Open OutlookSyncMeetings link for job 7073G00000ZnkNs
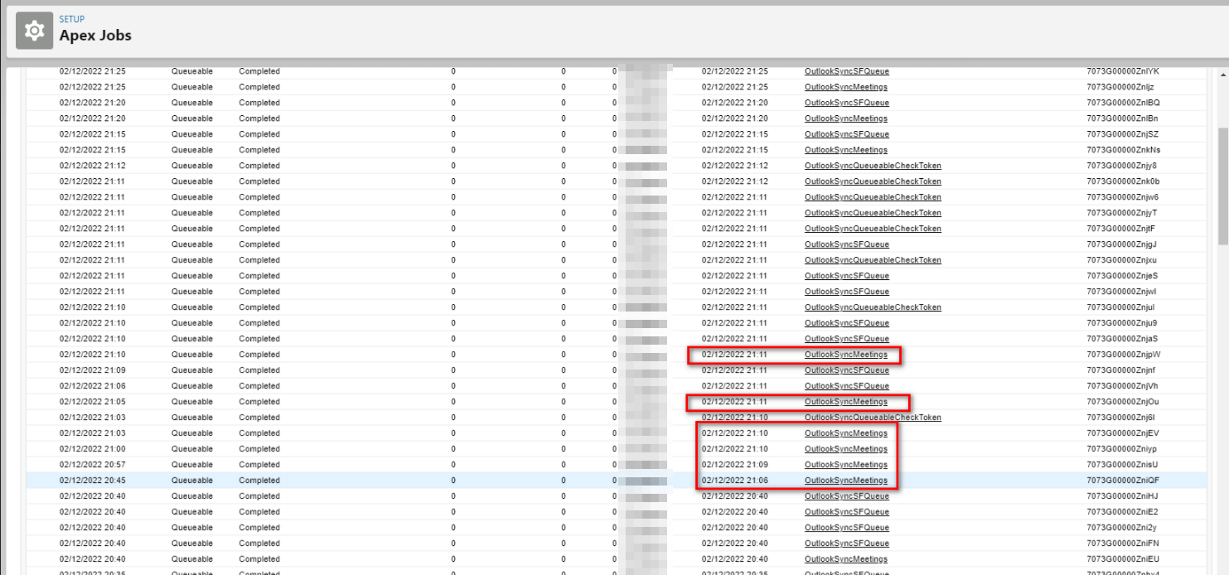 pos(845,150)
